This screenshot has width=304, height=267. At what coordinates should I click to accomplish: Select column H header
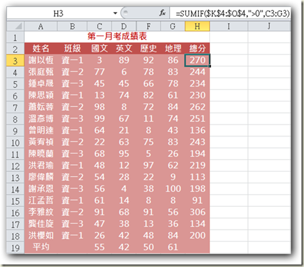coord(197,26)
